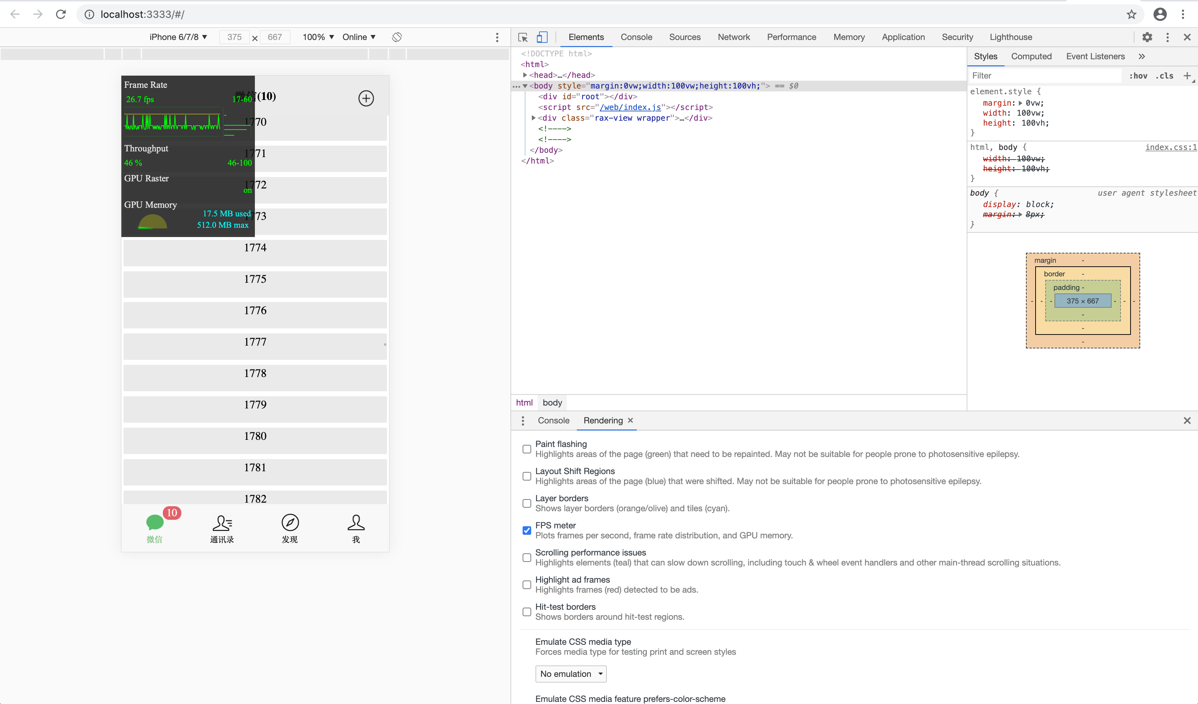Edit the device width field 375
The width and height of the screenshot is (1198, 704).
[235, 37]
